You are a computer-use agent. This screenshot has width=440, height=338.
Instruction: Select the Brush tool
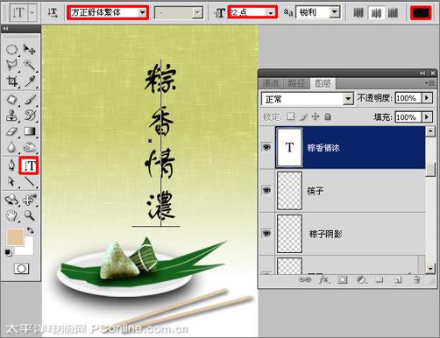(x=29, y=100)
